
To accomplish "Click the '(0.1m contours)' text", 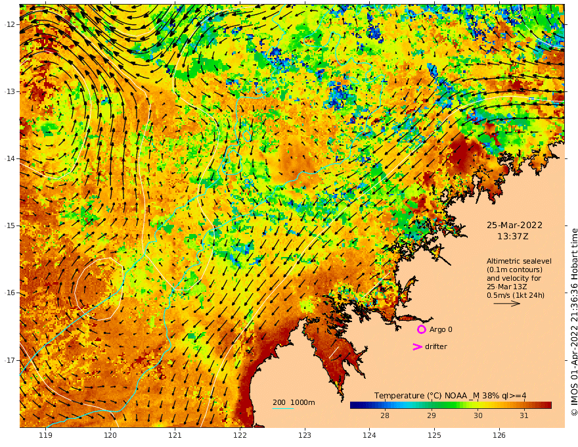I will pos(514,270).
